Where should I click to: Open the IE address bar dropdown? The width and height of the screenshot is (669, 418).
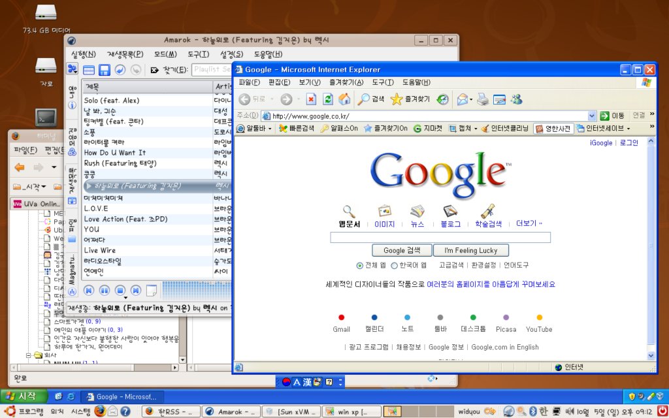[592, 116]
